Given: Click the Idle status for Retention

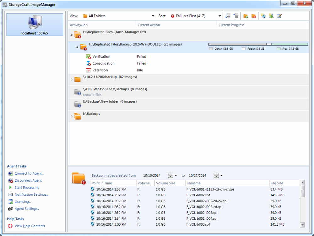Looking at the screenshot, I should click(x=140, y=70).
